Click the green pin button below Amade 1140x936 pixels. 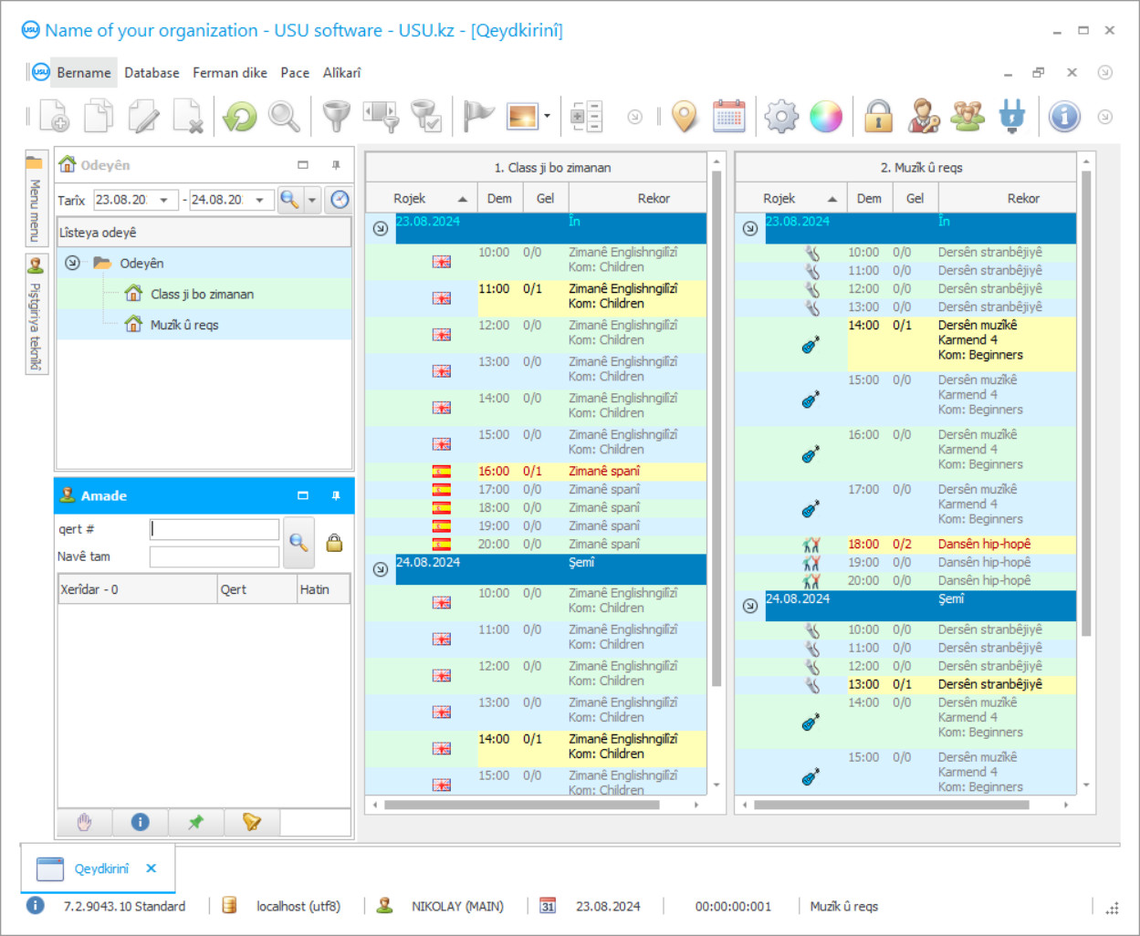click(x=196, y=822)
